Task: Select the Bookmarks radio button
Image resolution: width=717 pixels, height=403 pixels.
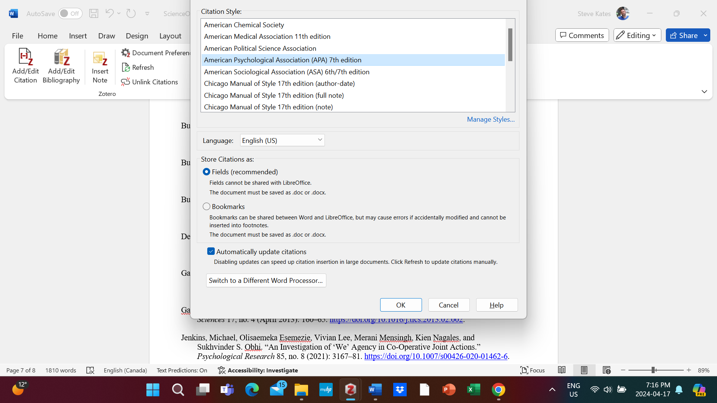Action: coord(207,206)
